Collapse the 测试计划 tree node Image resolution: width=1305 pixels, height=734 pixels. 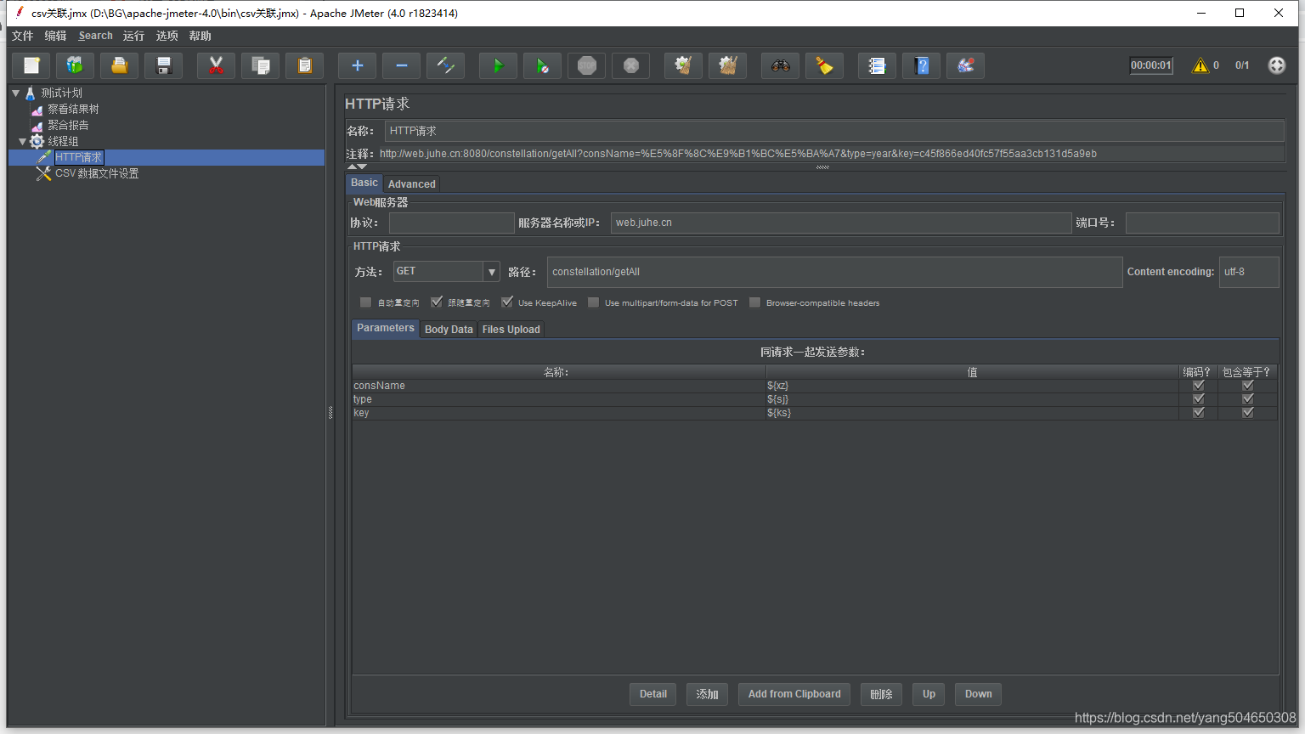(15, 93)
